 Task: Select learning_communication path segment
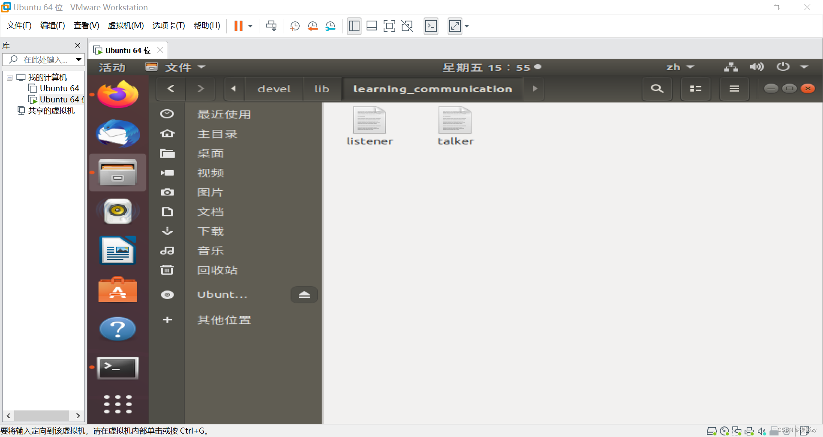click(x=433, y=89)
